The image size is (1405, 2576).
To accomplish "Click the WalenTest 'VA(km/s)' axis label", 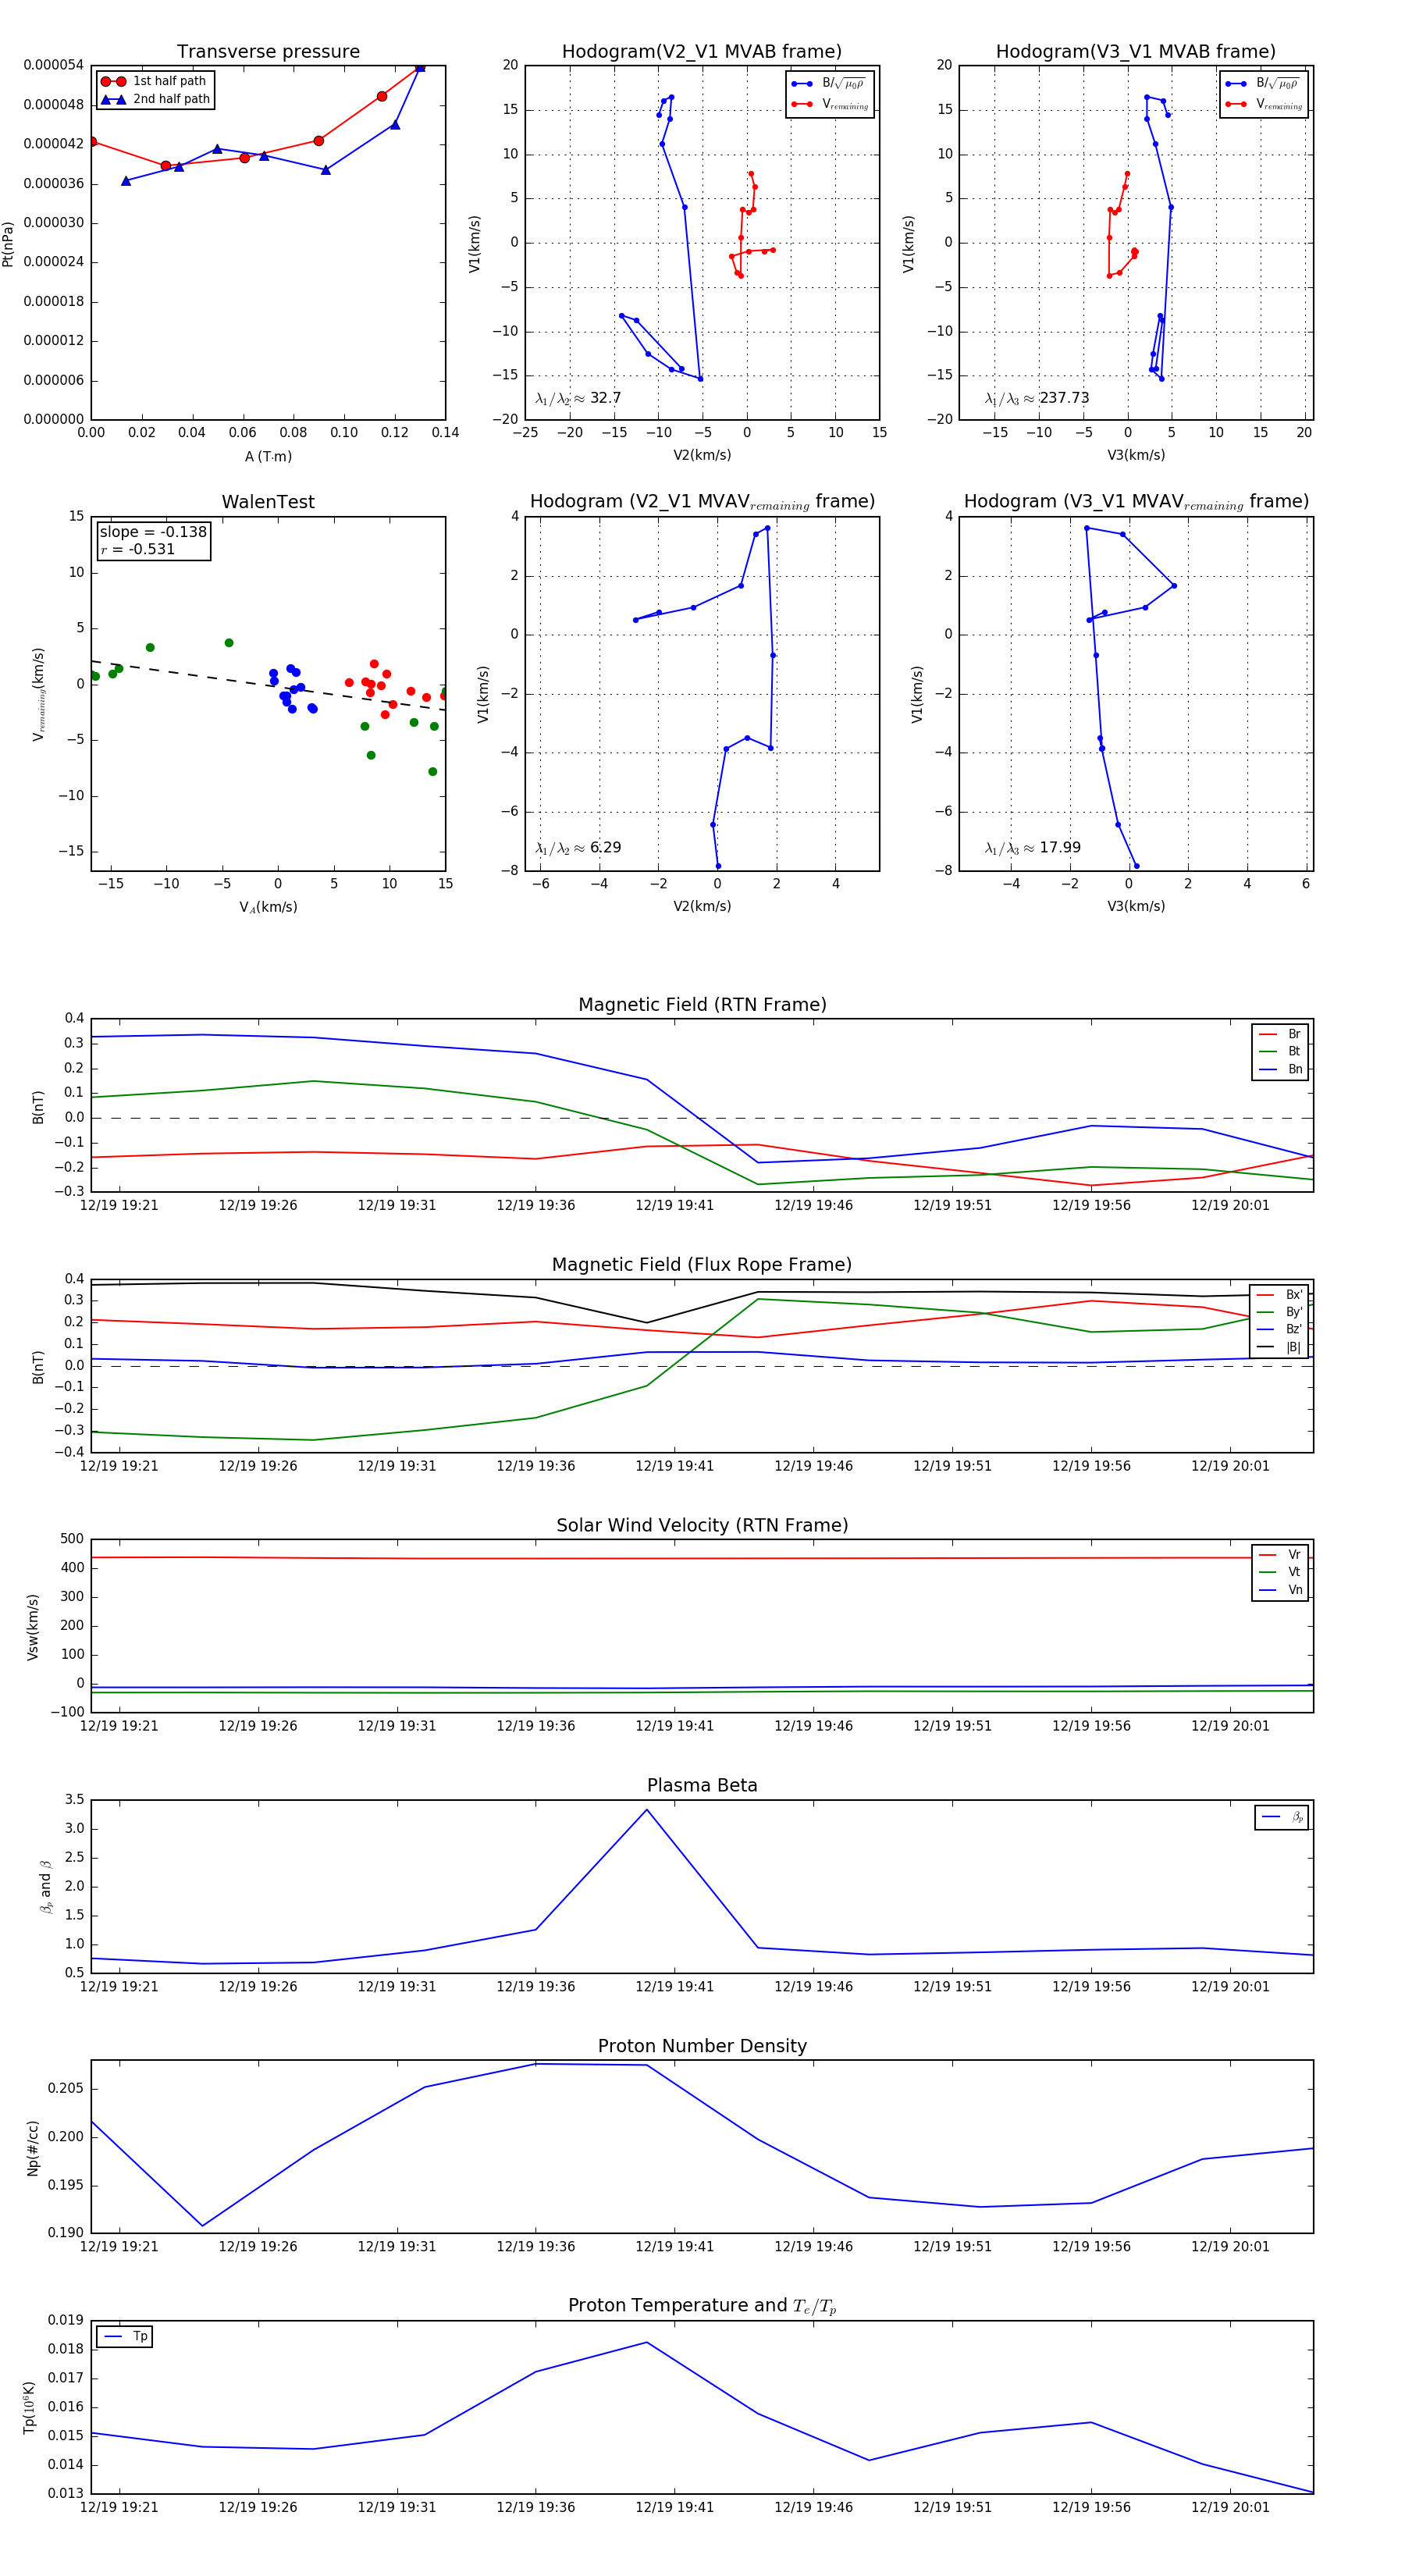I will coord(268,907).
